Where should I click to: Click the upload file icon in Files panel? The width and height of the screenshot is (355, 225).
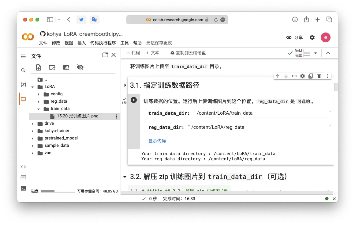pyautogui.click(x=39, y=67)
